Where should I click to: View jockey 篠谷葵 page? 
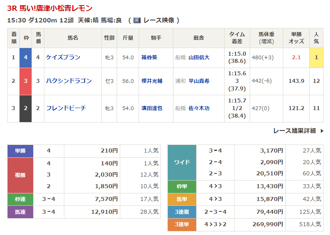pyautogui.click(x=149, y=57)
